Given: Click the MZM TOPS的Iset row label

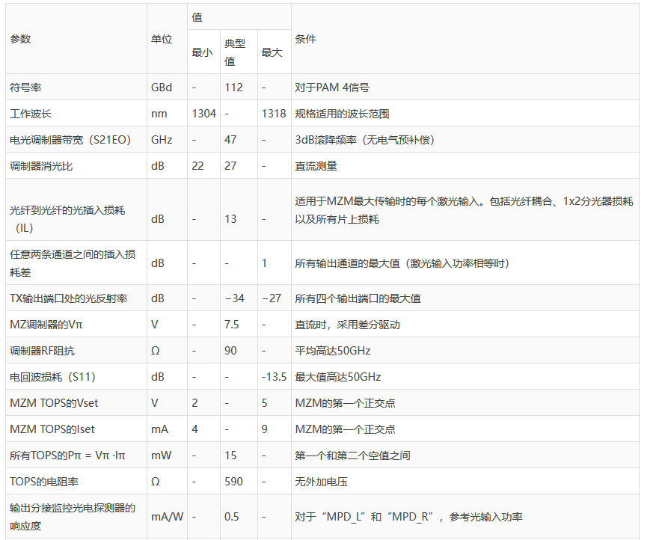Looking at the screenshot, I should coord(52,429).
